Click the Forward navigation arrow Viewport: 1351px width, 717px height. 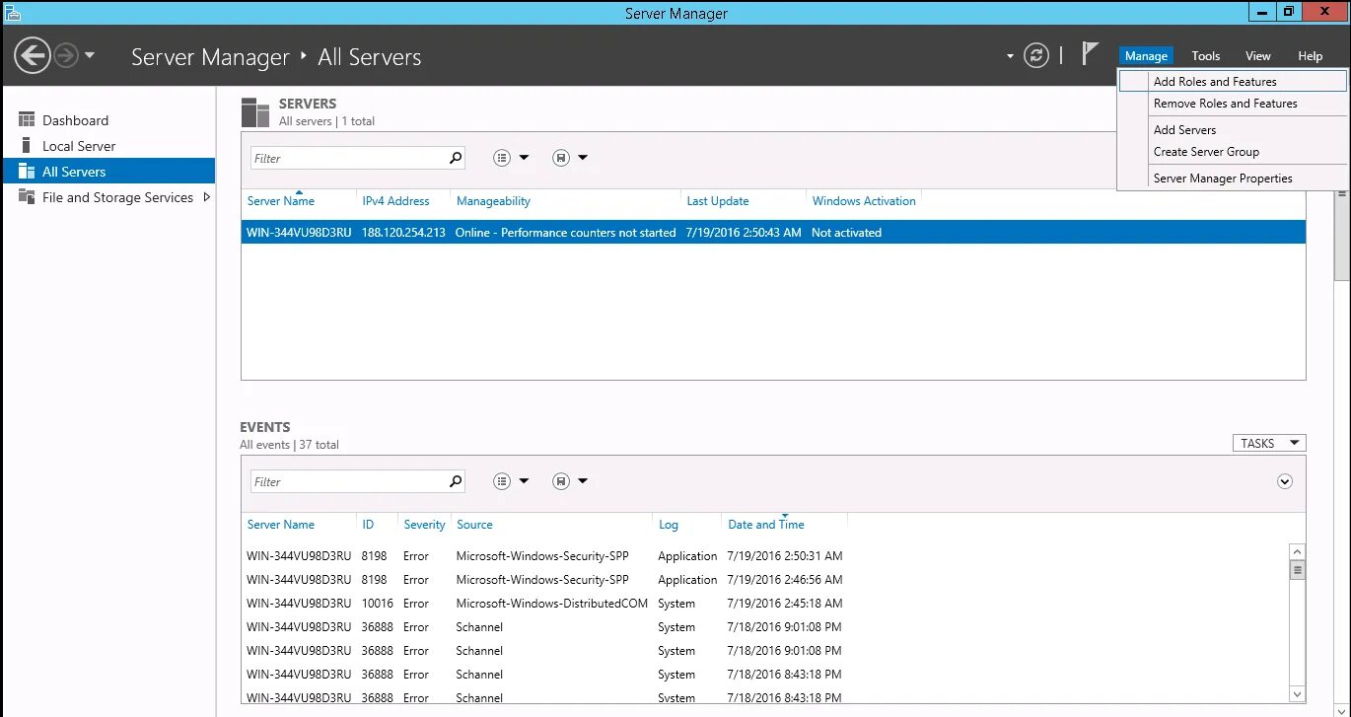(x=66, y=55)
